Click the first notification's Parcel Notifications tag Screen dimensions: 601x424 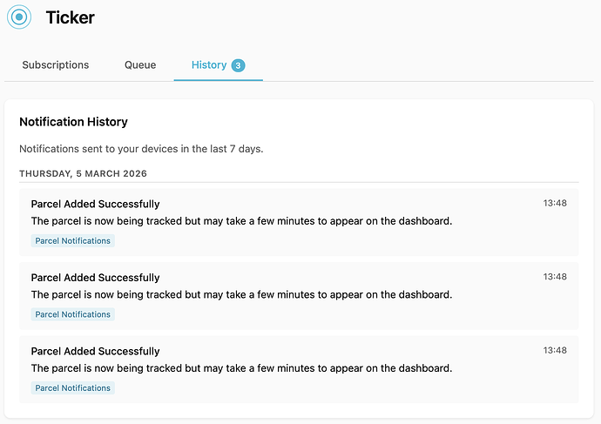[x=73, y=240]
